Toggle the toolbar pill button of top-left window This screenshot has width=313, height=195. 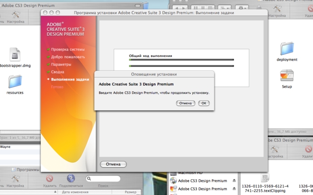(138, 5)
